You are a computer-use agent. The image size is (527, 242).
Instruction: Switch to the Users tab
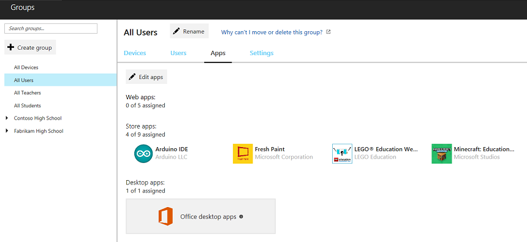[x=178, y=53]
